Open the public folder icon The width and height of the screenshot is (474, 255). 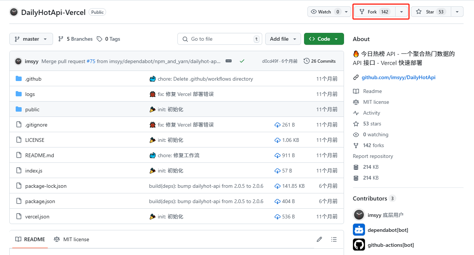coord(19,109)
